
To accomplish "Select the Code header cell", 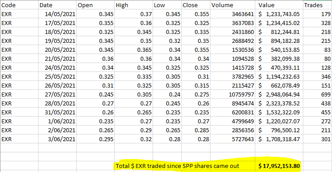I will 19,5.
